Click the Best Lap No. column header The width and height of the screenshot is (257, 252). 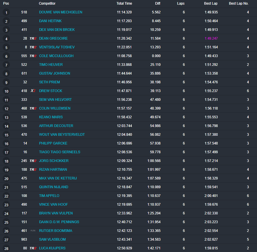pyautogui.click(x=239, y=3)
